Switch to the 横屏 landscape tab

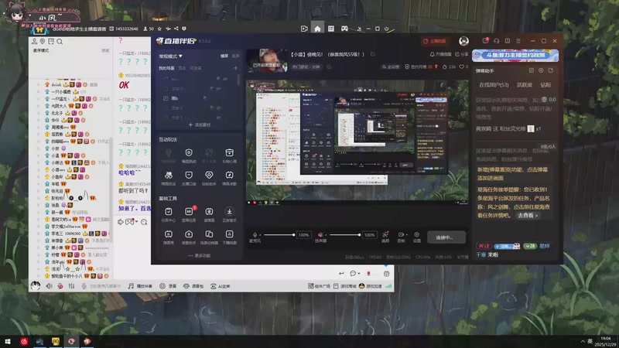point(224,56)
